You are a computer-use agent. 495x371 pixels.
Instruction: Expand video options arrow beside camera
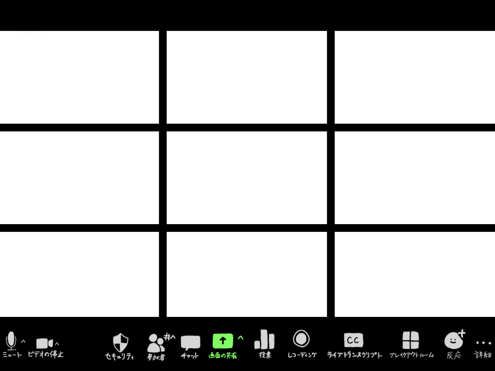click(x=57, y=344)
